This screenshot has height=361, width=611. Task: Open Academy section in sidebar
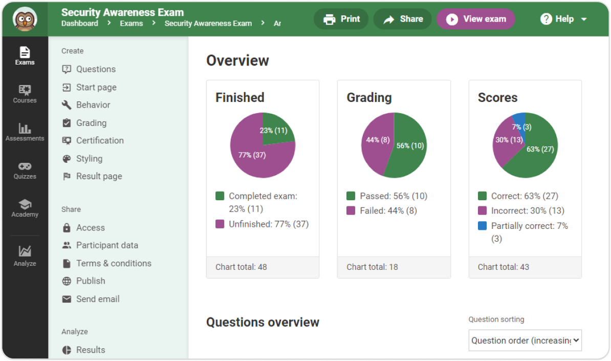tap(25, 208)
